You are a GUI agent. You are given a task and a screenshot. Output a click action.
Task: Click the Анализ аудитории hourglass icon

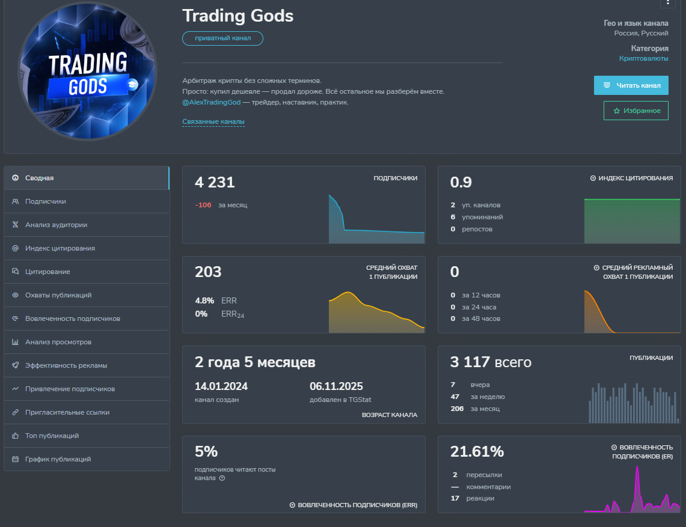[15, 225]
